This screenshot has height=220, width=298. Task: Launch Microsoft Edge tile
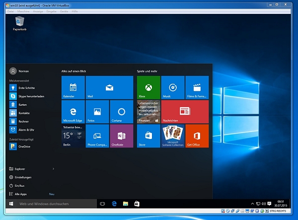(x=73, y=112)
